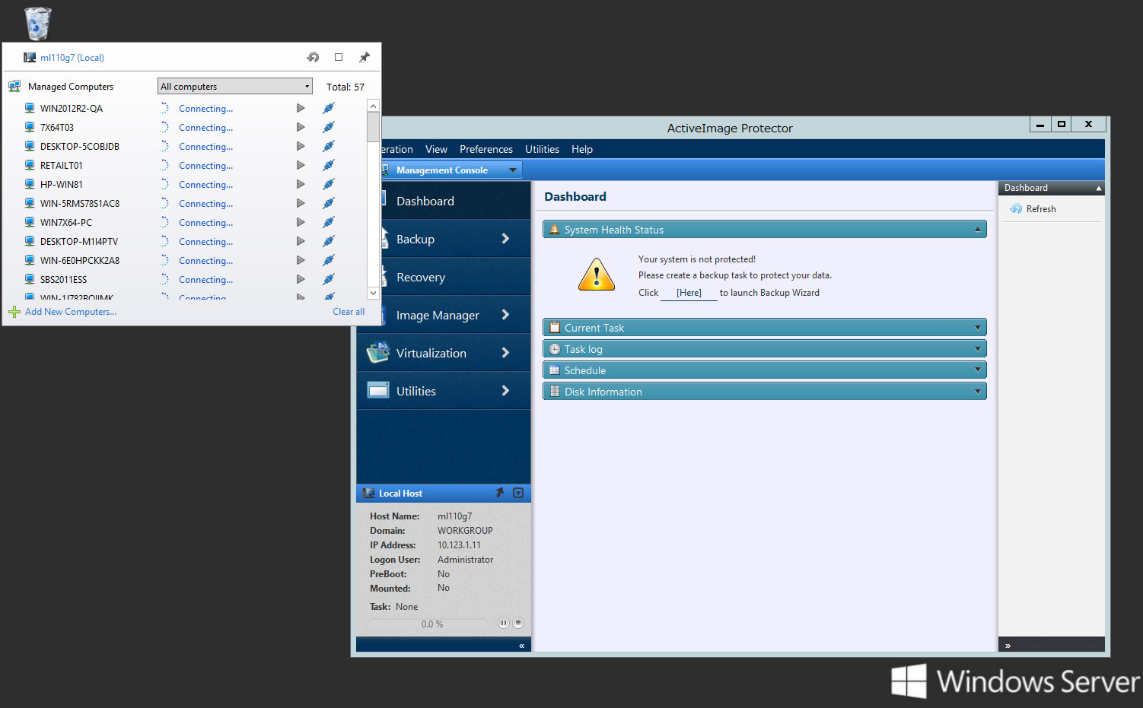
Task: Click the Virtualization sidebar icon
Action: point(378,352)
